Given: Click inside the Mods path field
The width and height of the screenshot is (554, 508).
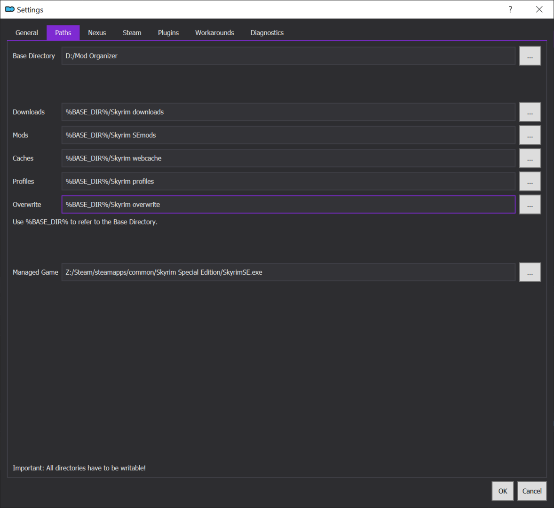Looking at the screenshot, I should click(x=288, y=135).
